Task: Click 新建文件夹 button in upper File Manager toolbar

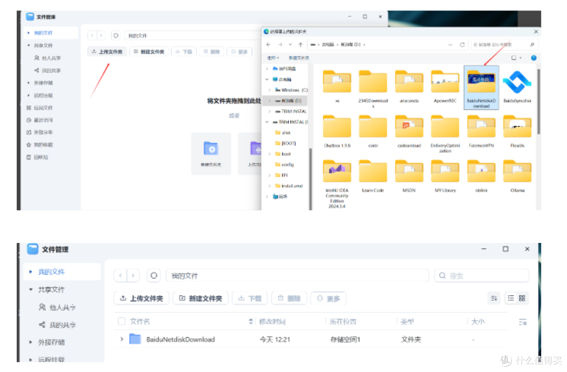Action: pos(149,52)
